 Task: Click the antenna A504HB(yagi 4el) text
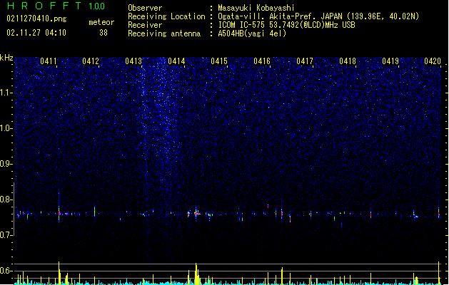(252, 33)
